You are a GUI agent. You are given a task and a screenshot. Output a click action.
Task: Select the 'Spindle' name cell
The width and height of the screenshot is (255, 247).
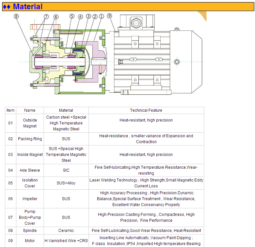click(30, 231)
